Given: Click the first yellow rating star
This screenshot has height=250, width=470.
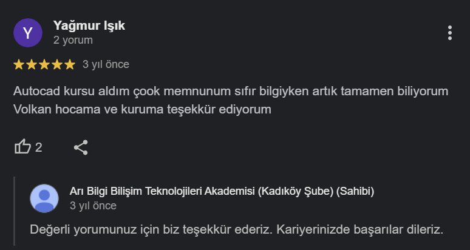Looking at the screenshot, I should [x=19, y=64].
